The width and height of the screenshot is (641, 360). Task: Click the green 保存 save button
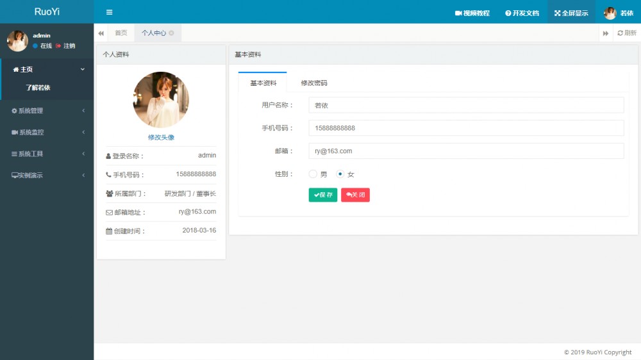[323, 195]
